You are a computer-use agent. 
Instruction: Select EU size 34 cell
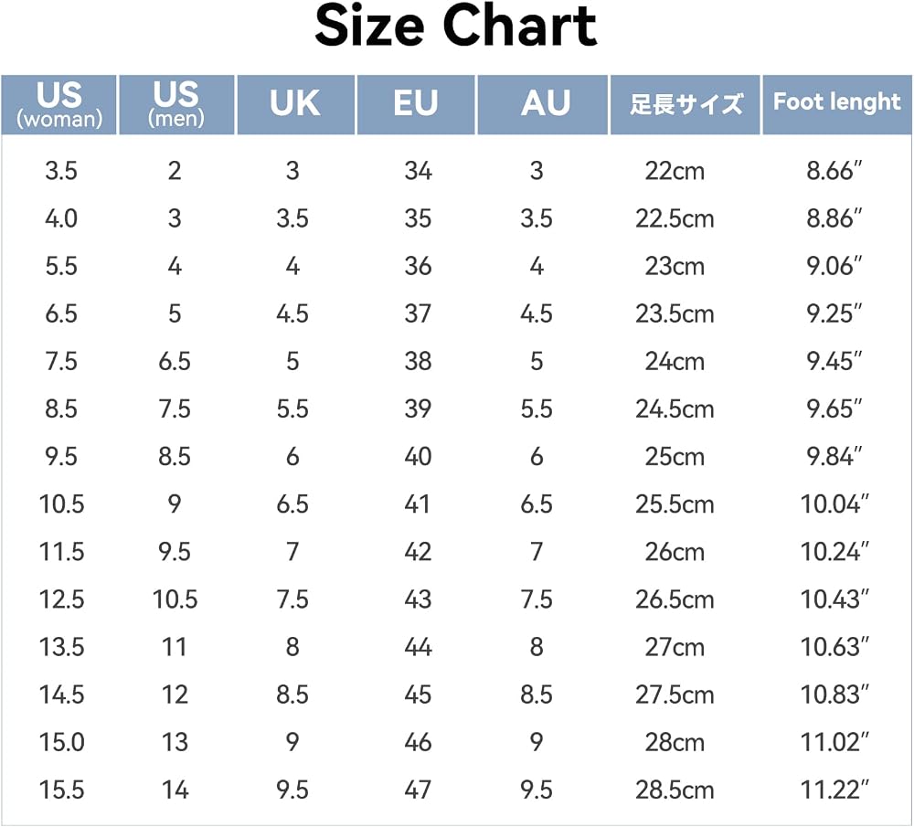(418, 172)
